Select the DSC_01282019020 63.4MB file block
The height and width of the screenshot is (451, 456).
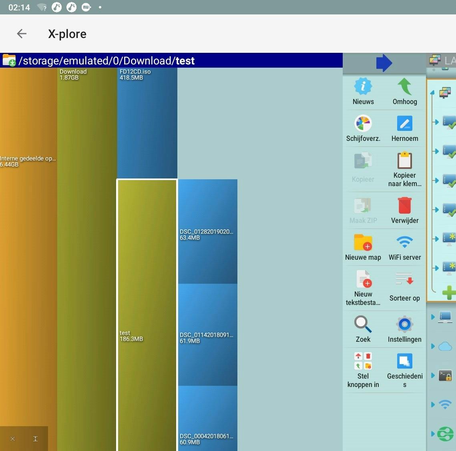pyautogui.click(x=208, y=231)
